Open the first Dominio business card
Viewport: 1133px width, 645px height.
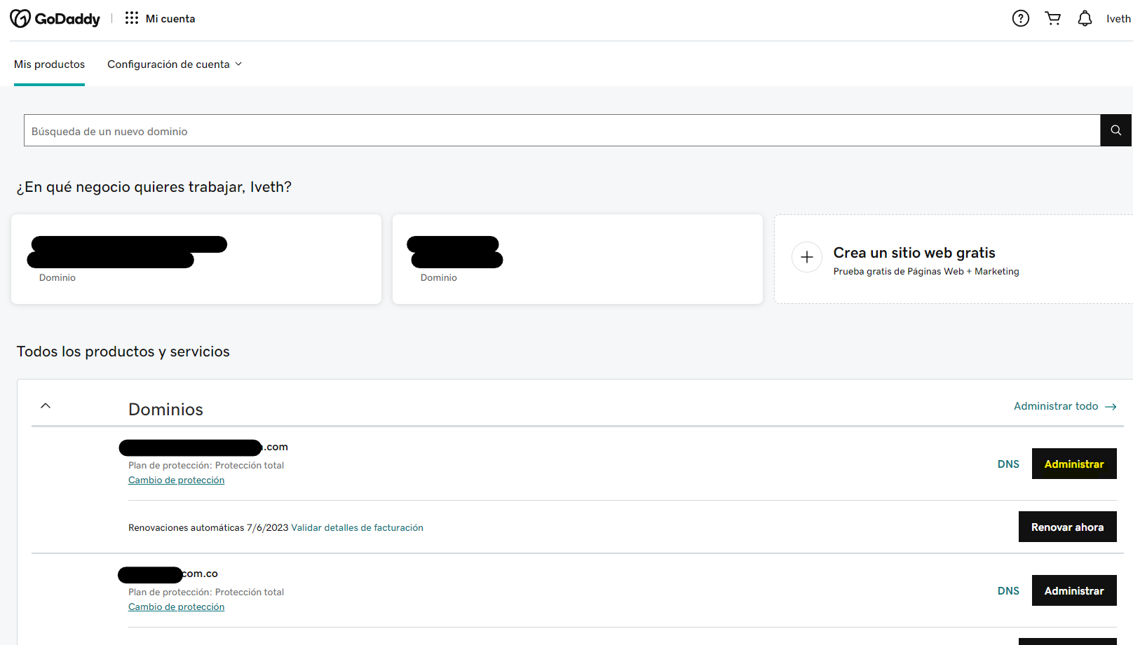coord(196,259)
